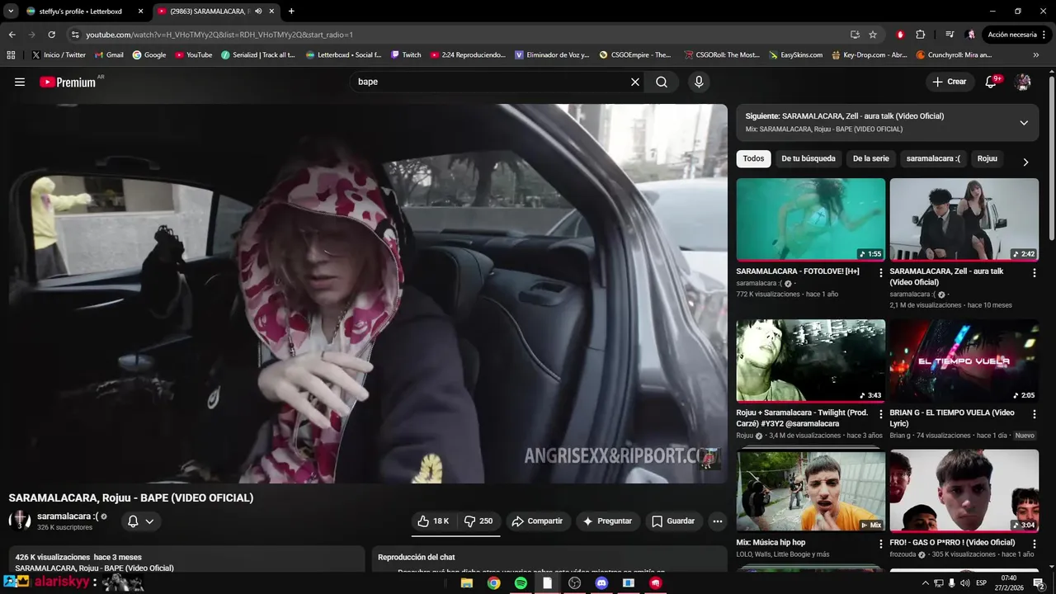This screenshot has height=594, width=1056.
Task: Open File Explorer from the taskbar
Action: click(x=466, y=583)
